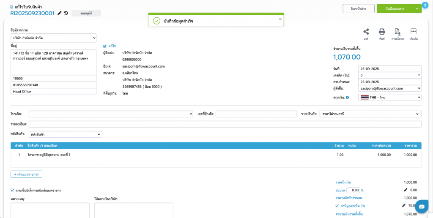The height and width of the screenshot is (218, 433).
Task: Click the print (พิมพ์) icon
Action: (381, 32)
